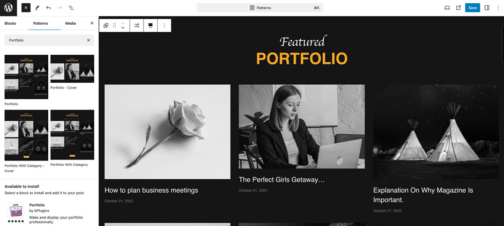Screen dimensions: 504x226
Task: Clear the Portfolio search field
Action: 88,40
